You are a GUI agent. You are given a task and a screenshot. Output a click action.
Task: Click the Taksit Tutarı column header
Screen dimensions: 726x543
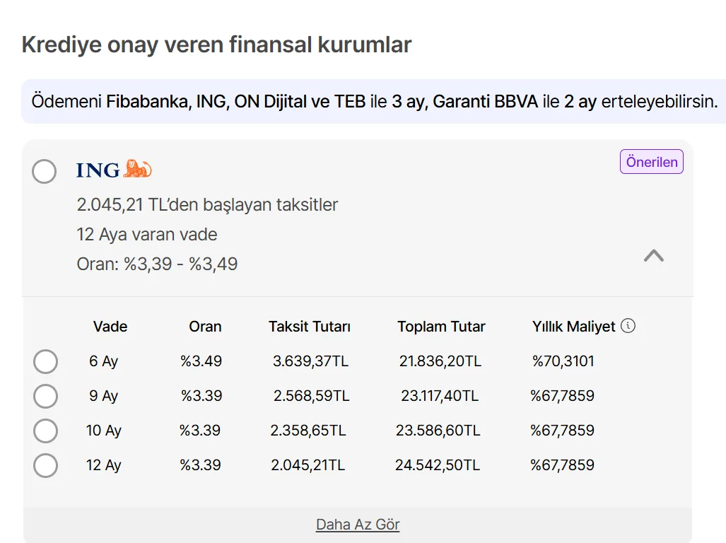click(x=310, y=327)
